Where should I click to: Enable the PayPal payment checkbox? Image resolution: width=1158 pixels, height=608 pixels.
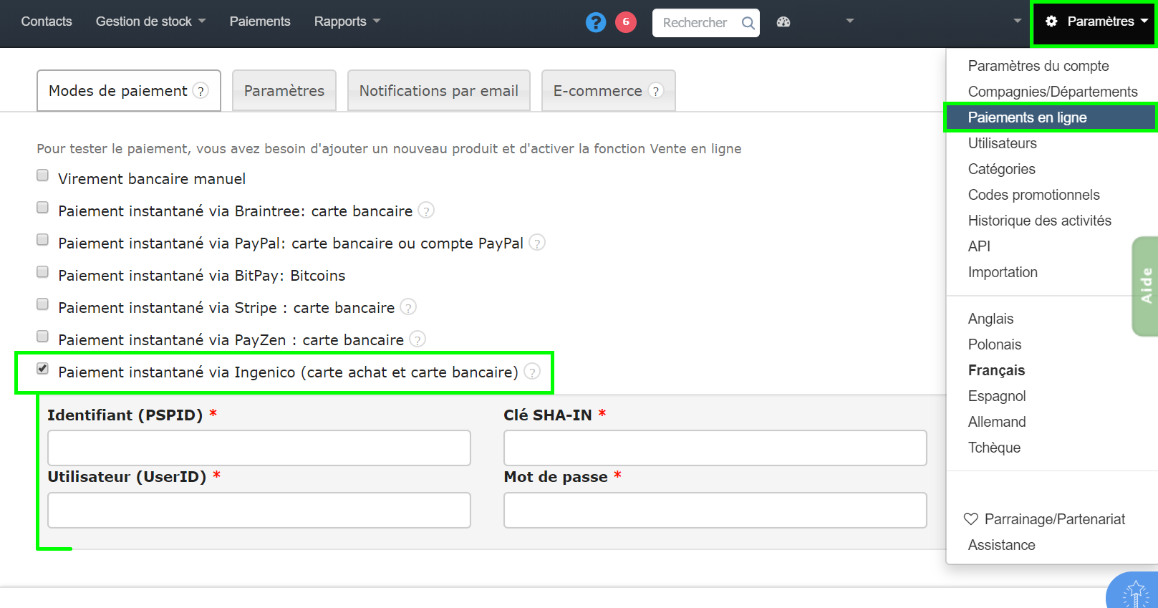click(x=43, y=240)
